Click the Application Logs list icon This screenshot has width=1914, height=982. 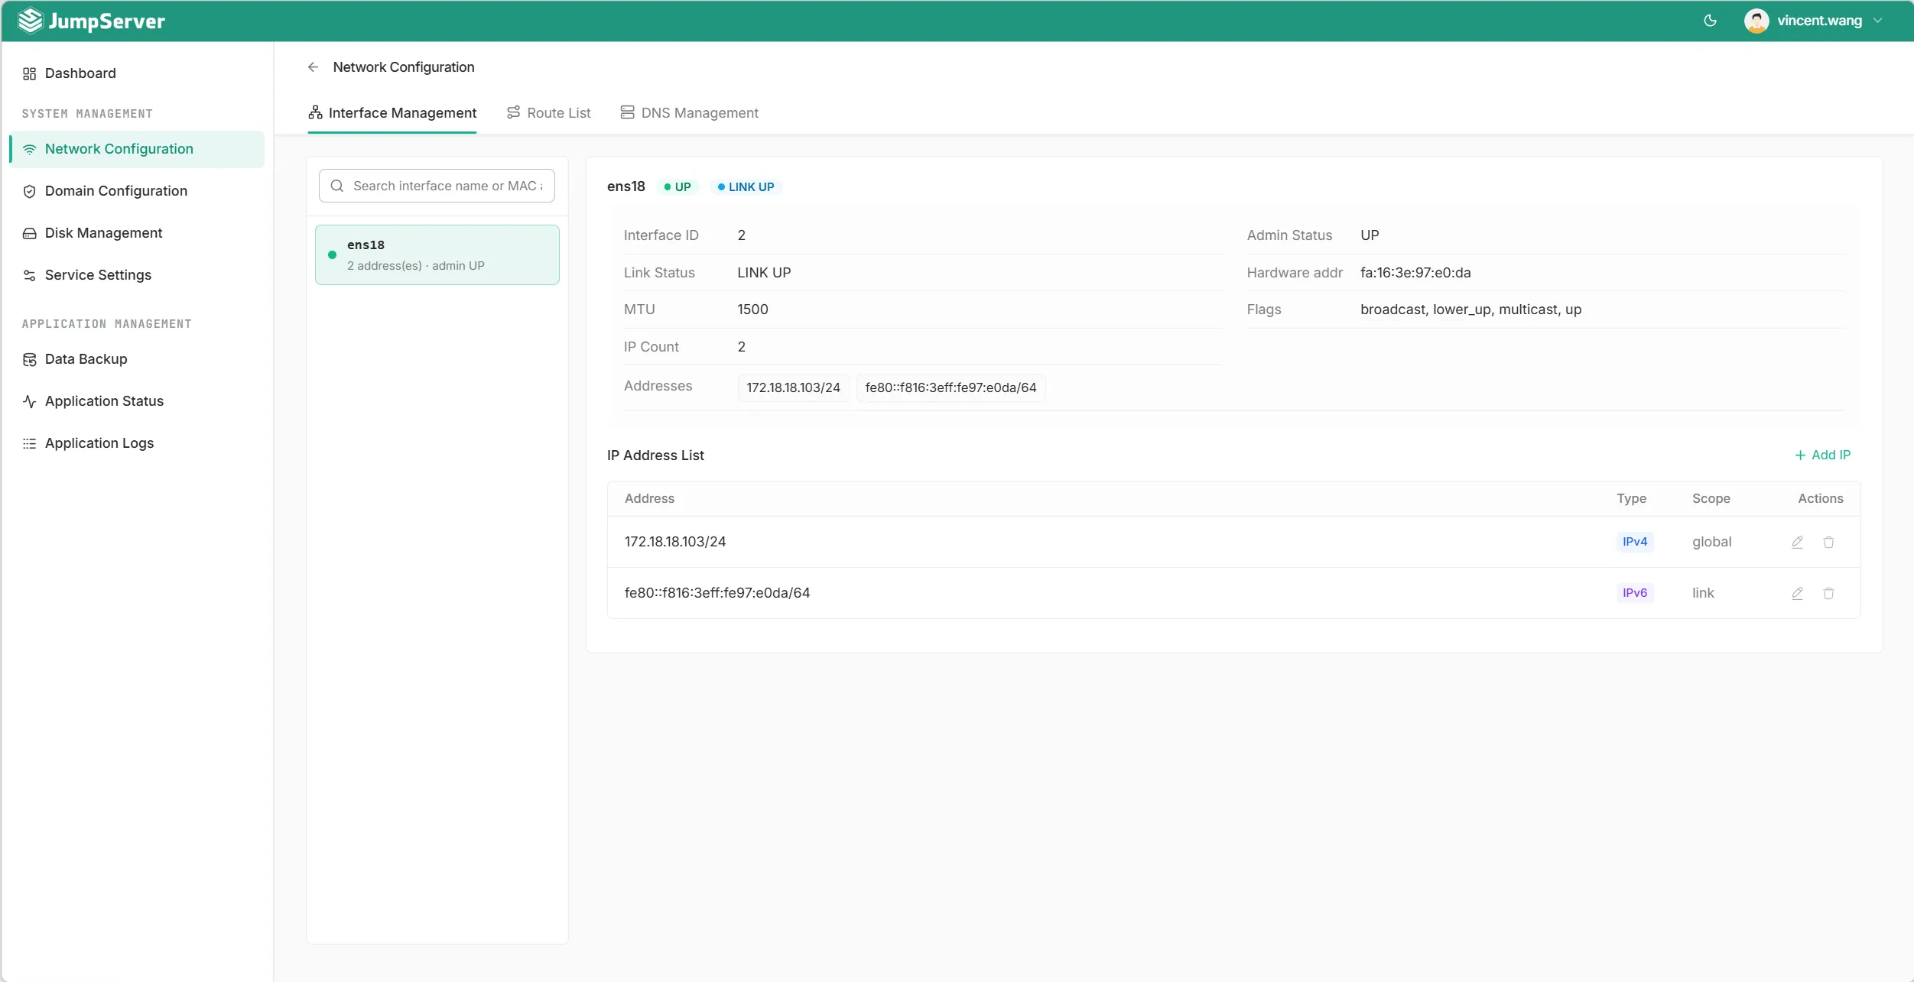tap(29, 443)
